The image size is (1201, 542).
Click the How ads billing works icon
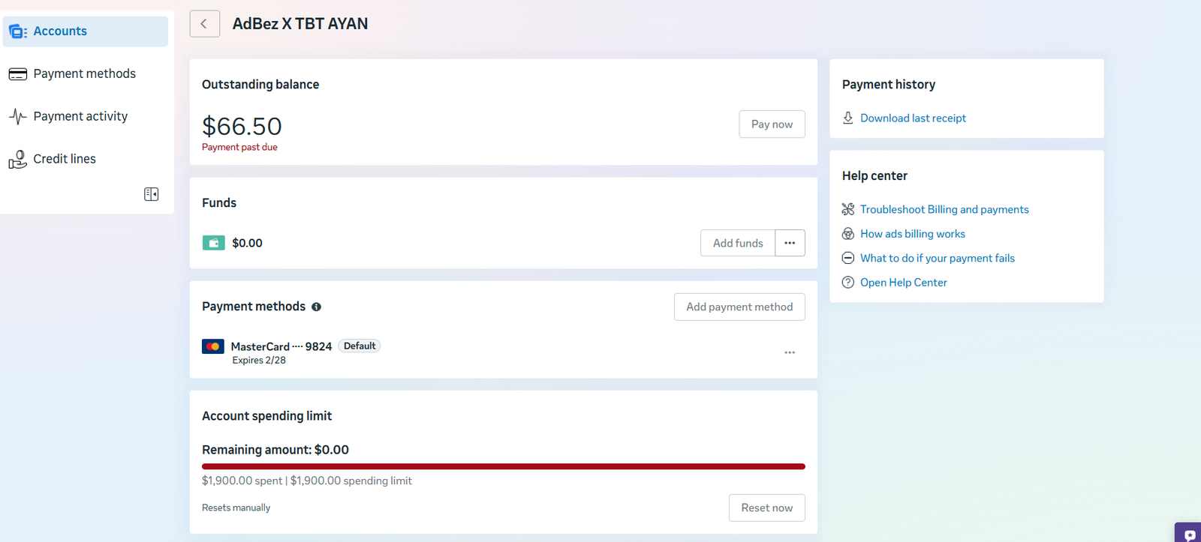[x=848, y=234]
